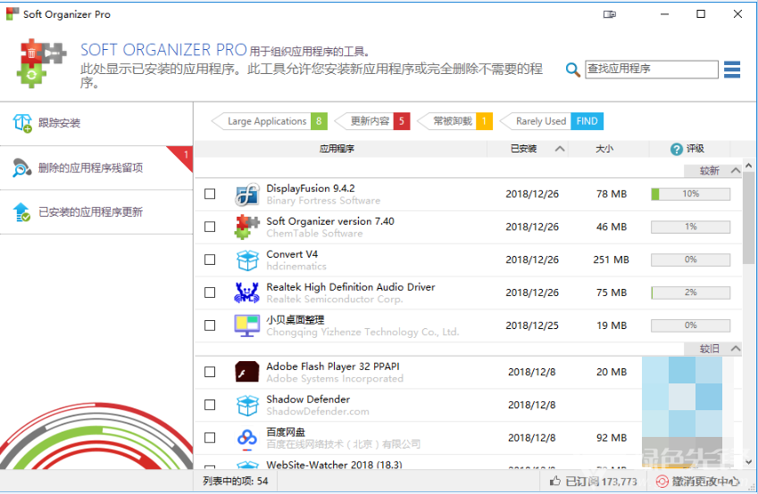
Task: Check the 百度网盘 checkbox
Action: point(210,438)
